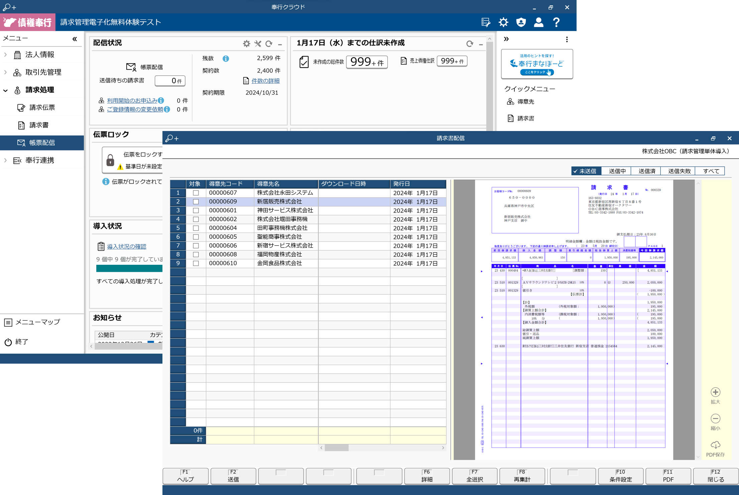739x495 pixels.
Task: Refresh the 配信状況 panel
Action: coord(269,44)
